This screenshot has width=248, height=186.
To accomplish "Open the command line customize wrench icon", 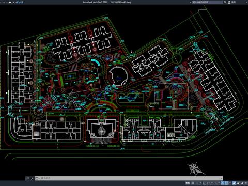I will pos(32,178).
